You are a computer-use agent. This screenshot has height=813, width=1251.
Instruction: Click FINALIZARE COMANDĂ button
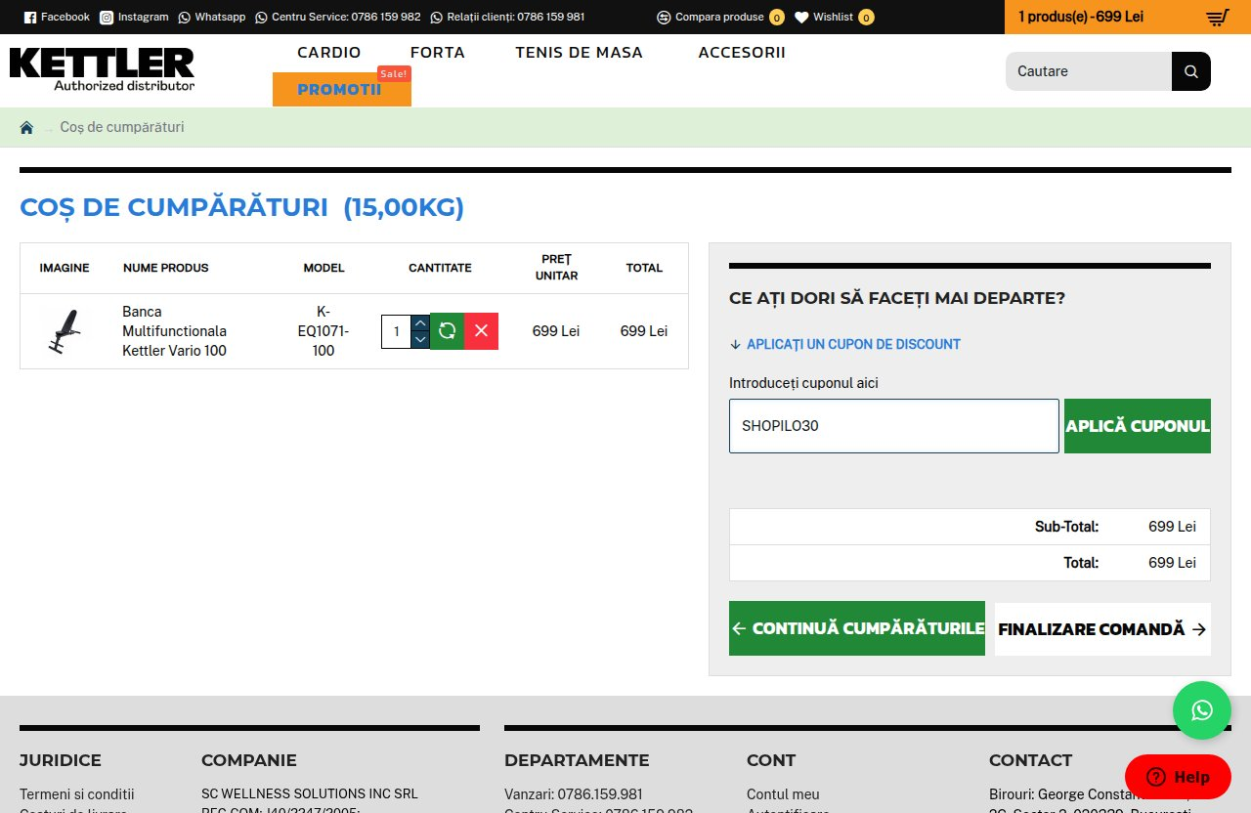point(1102,629)
